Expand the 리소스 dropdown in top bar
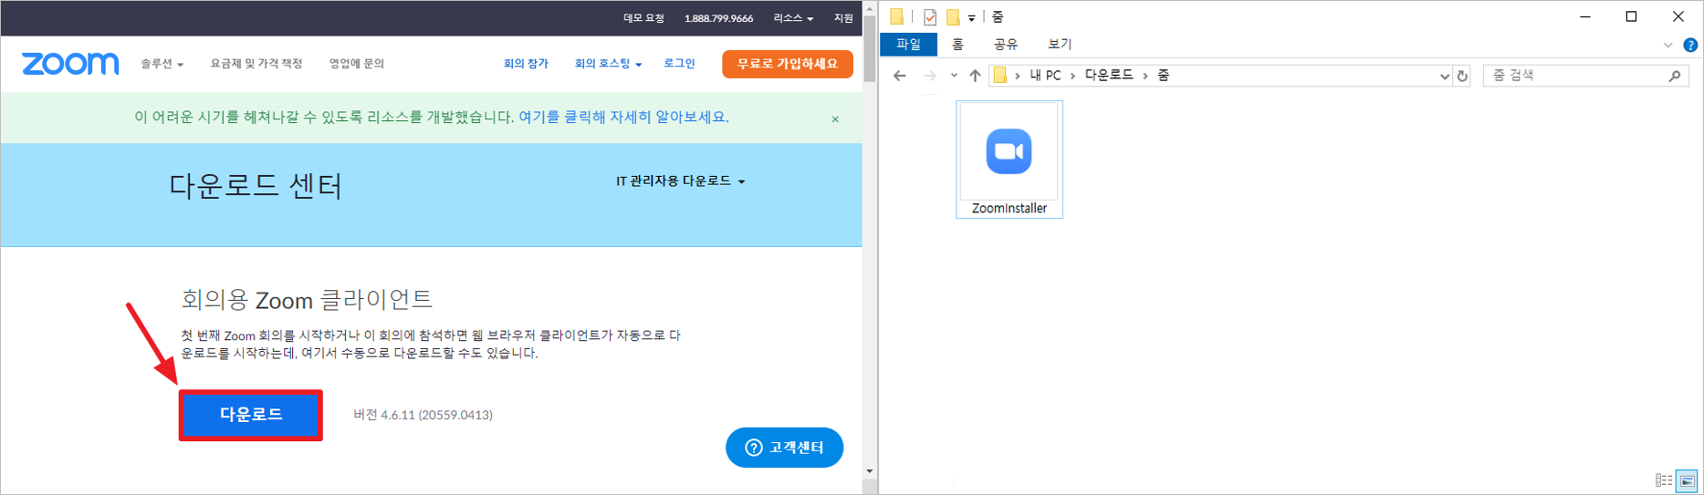This screenshot has width=1704, height=495. pos(793,18)
